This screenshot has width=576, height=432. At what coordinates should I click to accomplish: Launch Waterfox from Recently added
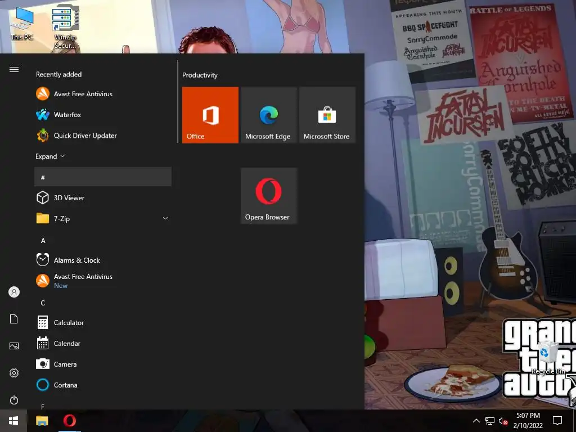(x=103, y=115)
